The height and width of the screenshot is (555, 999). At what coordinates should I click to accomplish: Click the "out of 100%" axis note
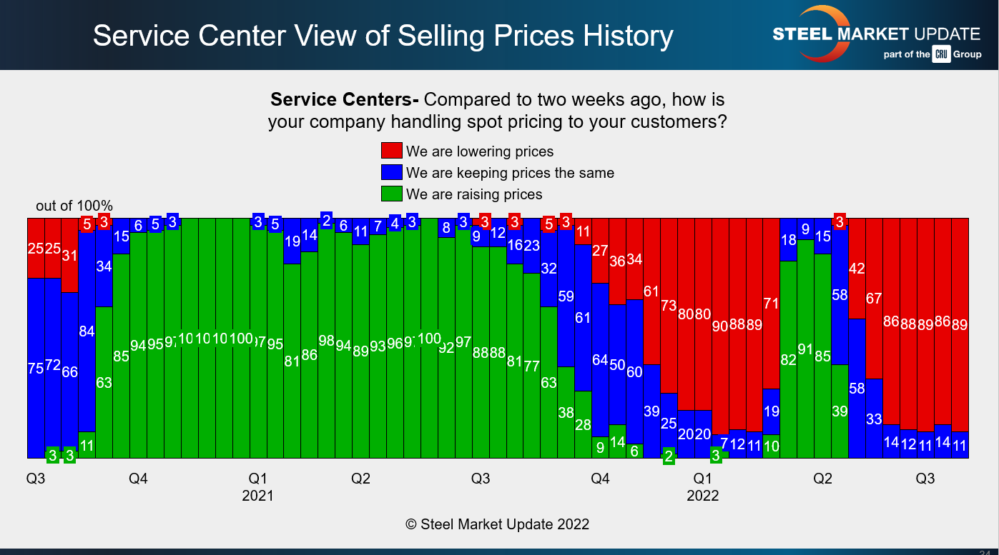(74, 206)
